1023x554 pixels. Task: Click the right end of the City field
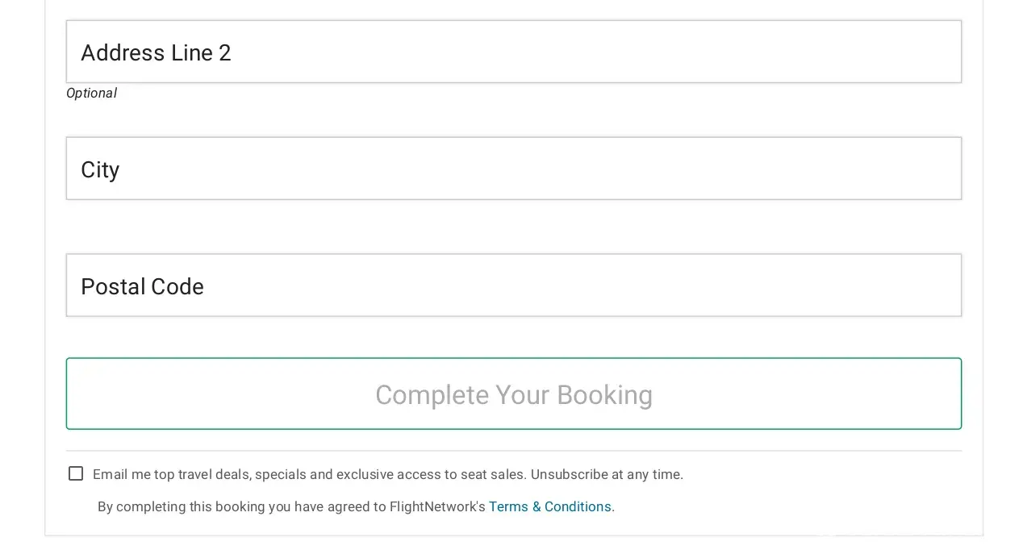[x=928, y=169]
